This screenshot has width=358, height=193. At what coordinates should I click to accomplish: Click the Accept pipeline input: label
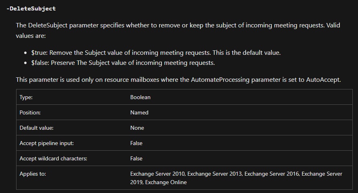(x=47, y=143)
